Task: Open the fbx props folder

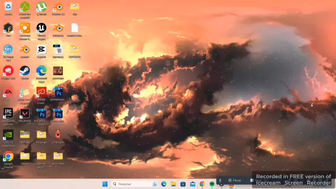Action: point(41,137)
